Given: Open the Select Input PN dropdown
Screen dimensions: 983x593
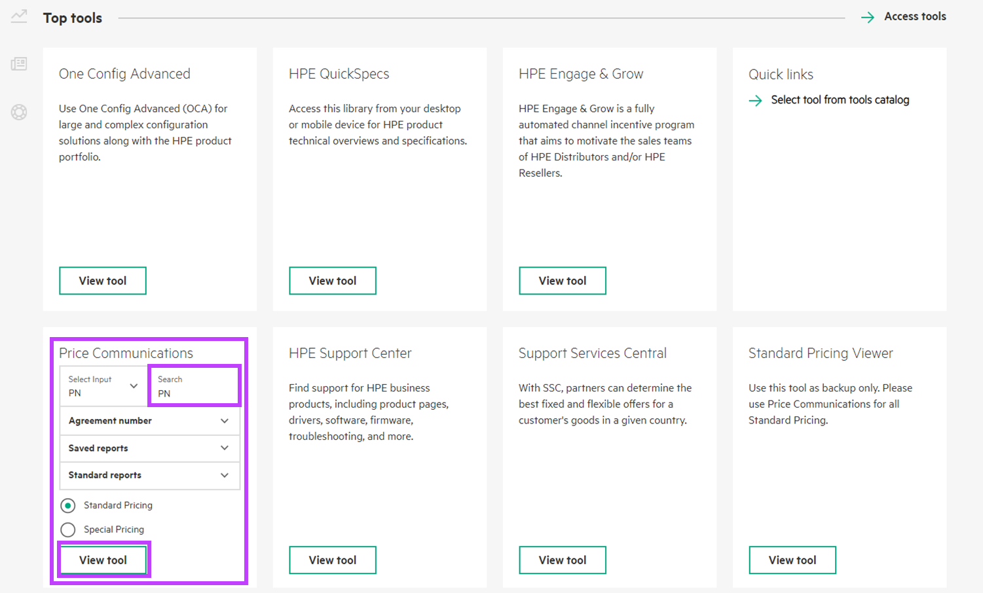Looking at the screenshot, I should tap(103, 386).
